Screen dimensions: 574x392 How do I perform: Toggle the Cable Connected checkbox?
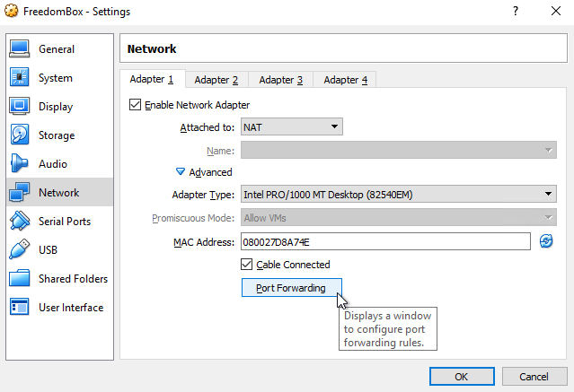tap(246, 265)
